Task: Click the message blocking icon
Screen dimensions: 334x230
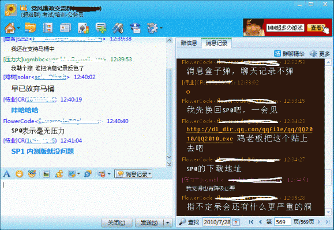Action: point(102,174)
